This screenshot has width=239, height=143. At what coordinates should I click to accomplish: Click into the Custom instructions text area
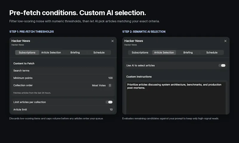click(176, 98)
